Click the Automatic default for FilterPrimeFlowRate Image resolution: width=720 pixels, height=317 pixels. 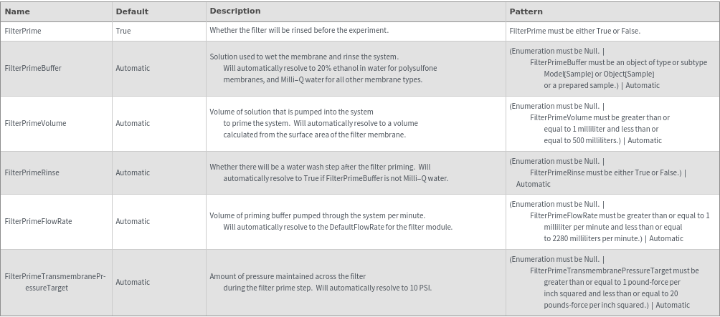click(x=133, y=221)
